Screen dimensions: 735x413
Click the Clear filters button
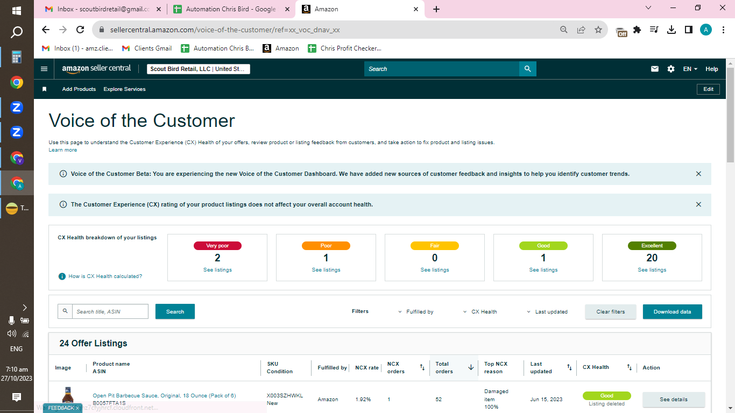611,312
